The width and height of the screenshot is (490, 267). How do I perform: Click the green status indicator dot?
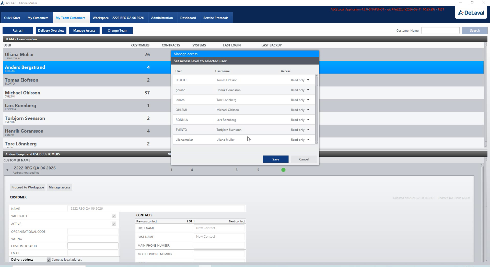click(x=283, y=170)
